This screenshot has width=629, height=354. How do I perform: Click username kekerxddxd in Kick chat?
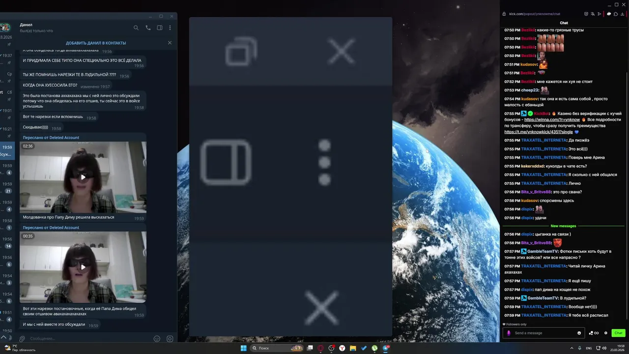click(x=533, y=166)
